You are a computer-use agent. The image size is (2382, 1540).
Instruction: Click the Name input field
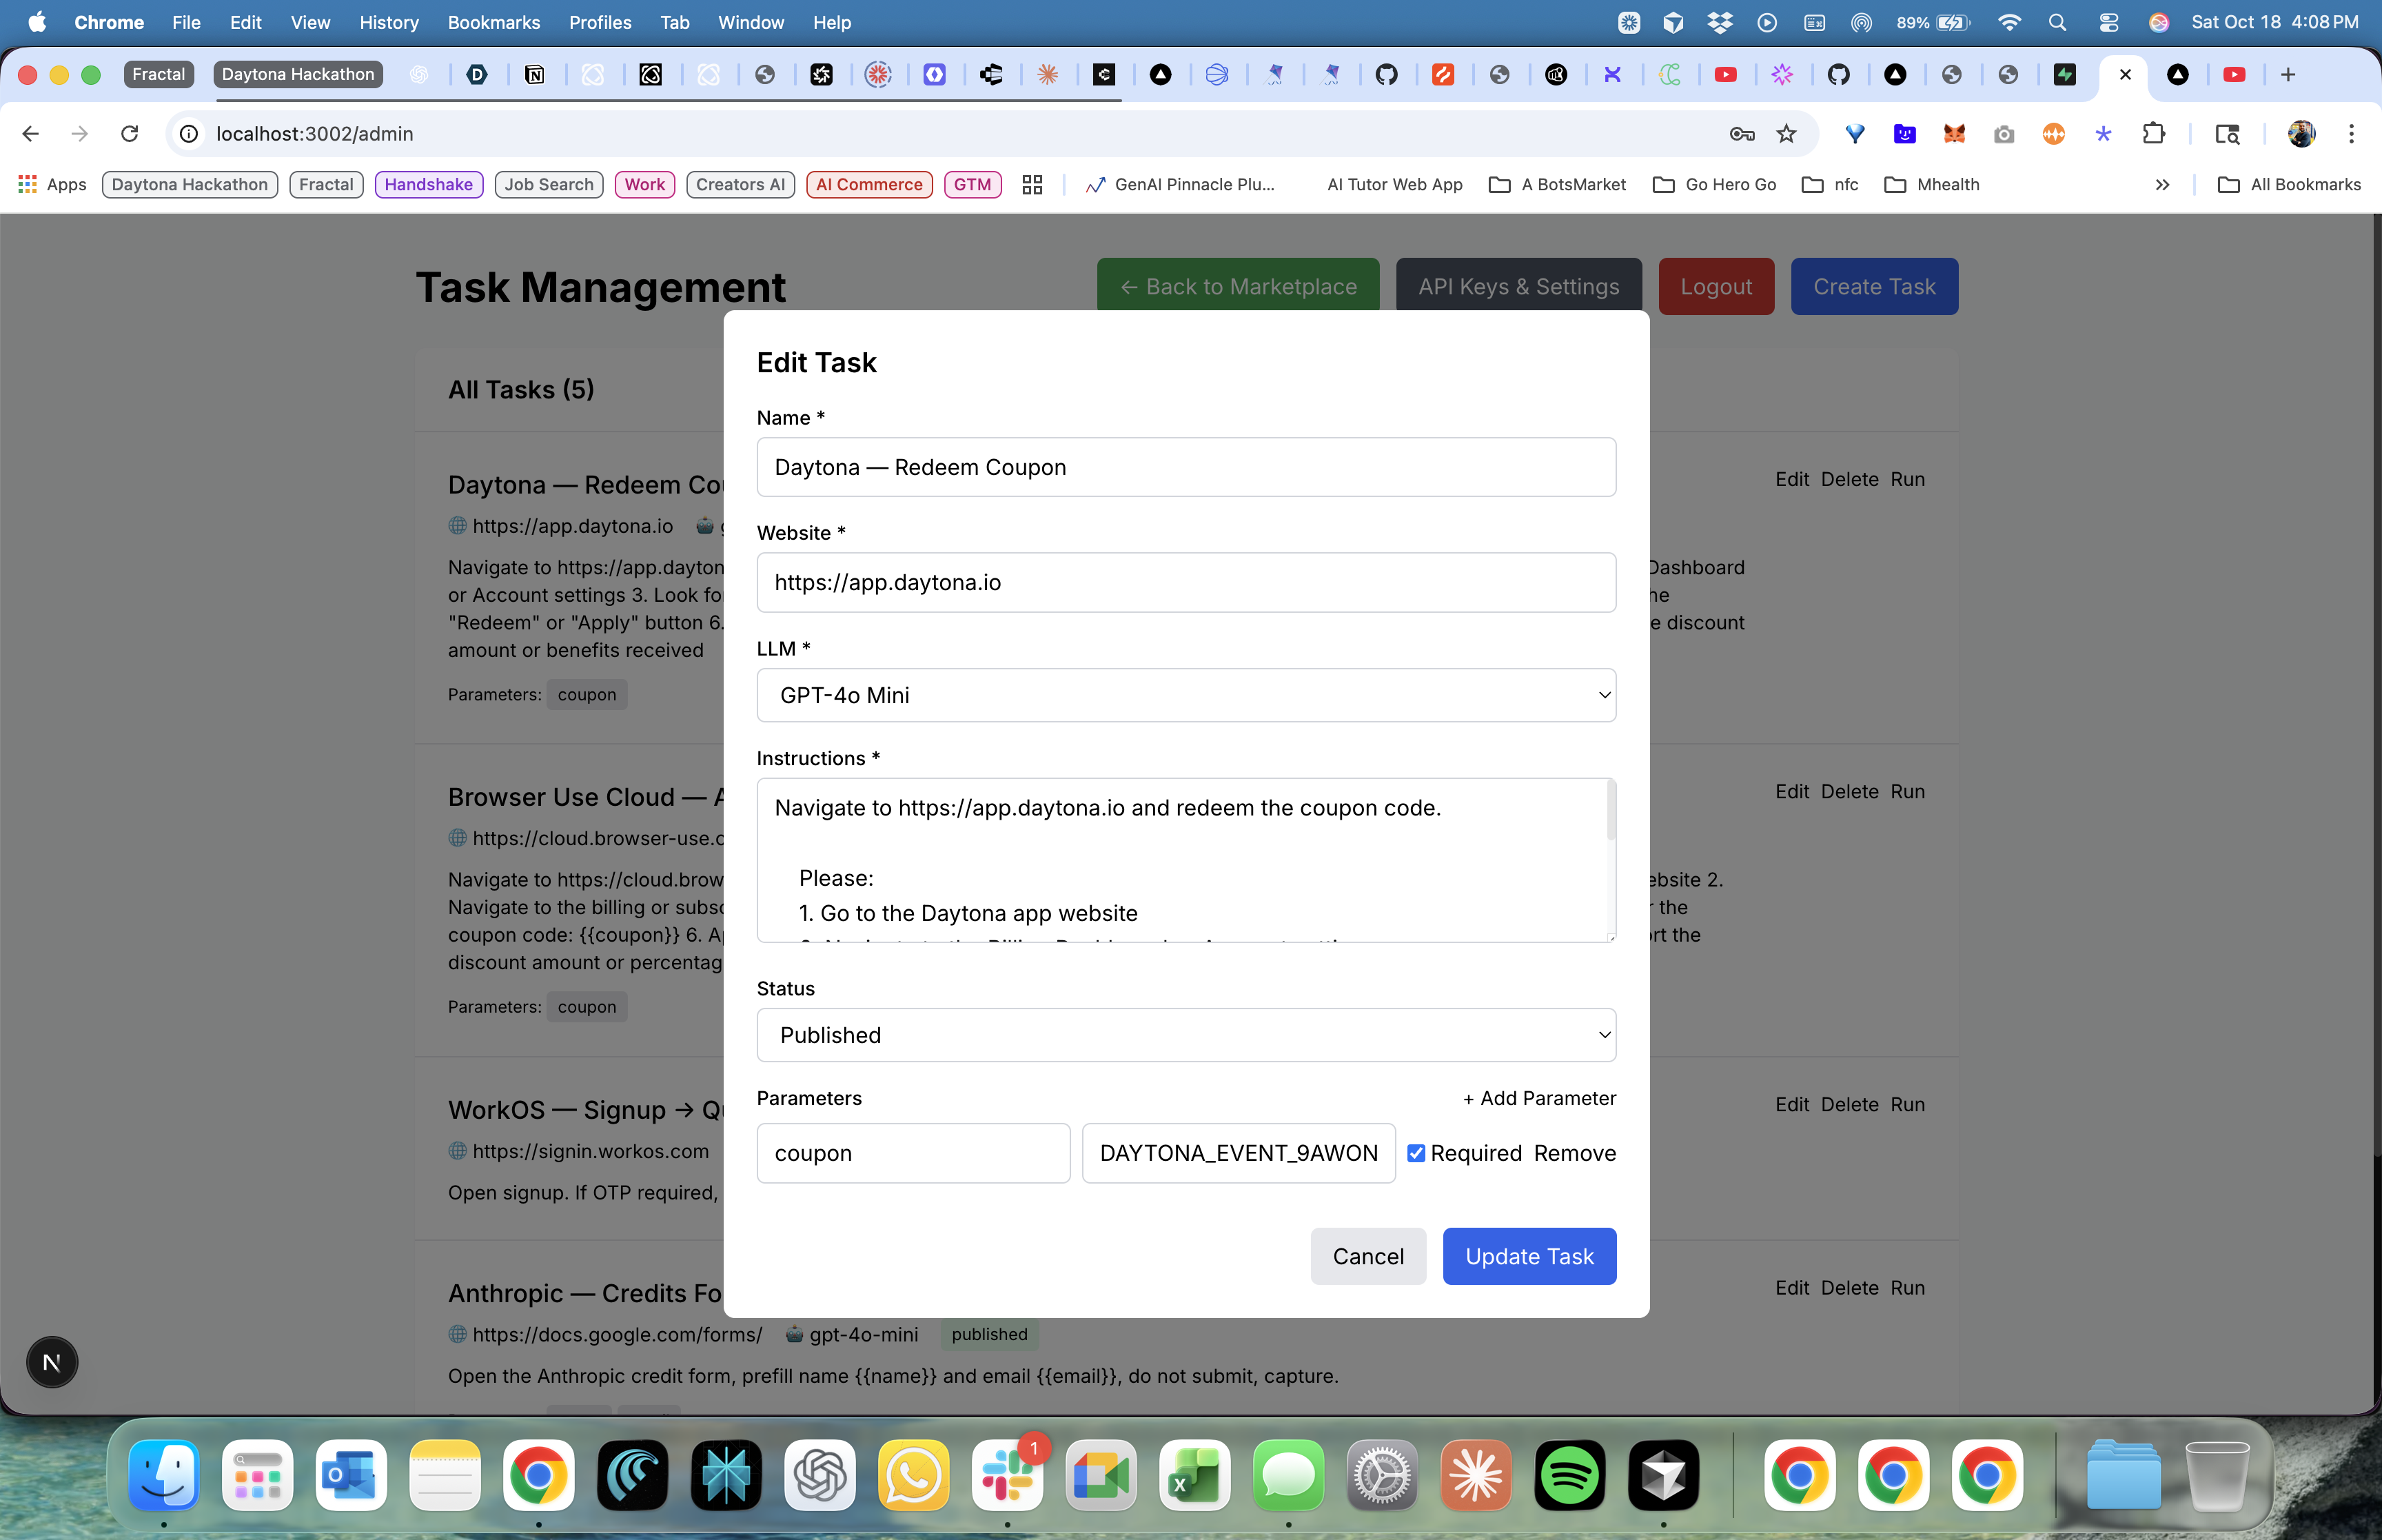pyautogui.click(x=1185, y=467)
